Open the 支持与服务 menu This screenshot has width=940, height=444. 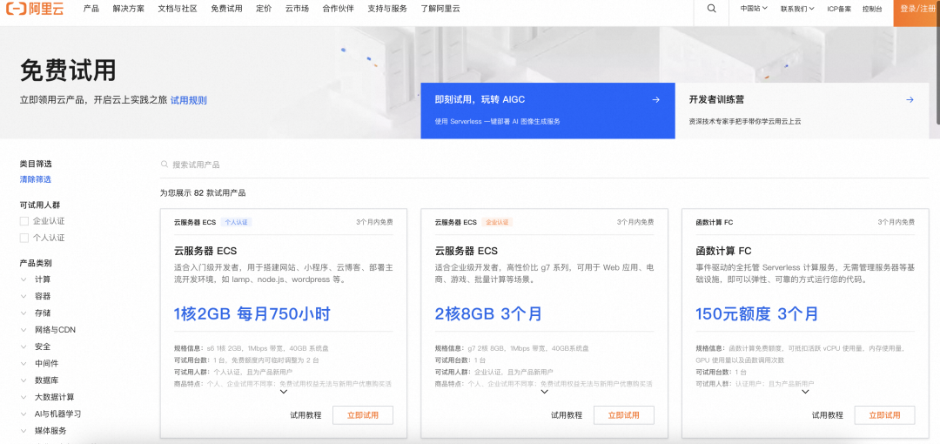click(x=387, y=9)
